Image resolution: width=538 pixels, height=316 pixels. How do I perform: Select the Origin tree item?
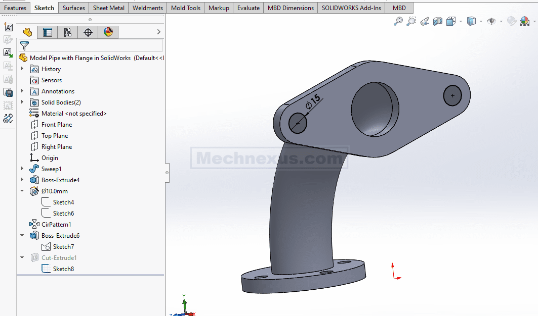tap(50, 158)
